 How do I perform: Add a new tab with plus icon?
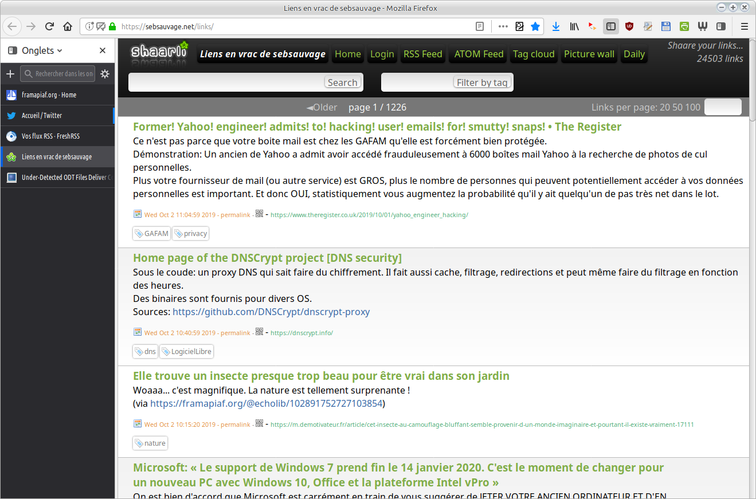(x=10, y=74)
